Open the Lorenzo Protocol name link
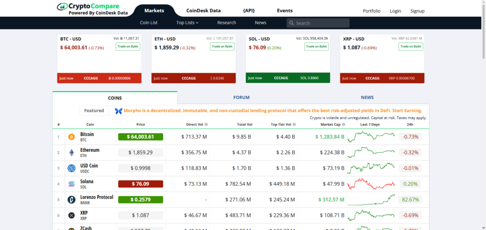 (97, 197)
